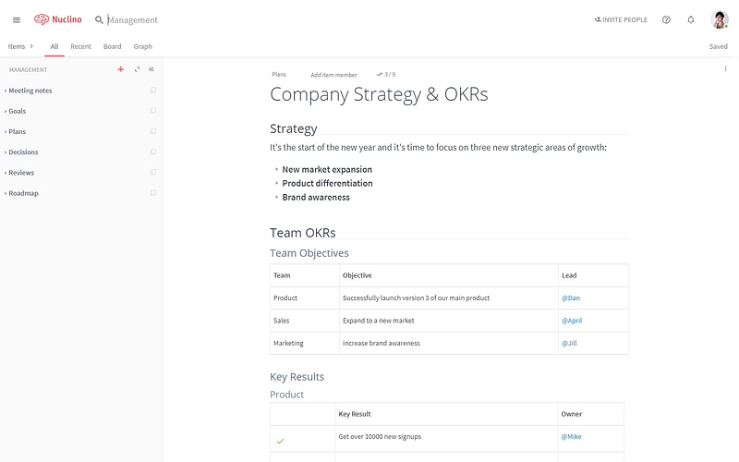Click the expand arrows icon in sidebar header

[137, 69]
